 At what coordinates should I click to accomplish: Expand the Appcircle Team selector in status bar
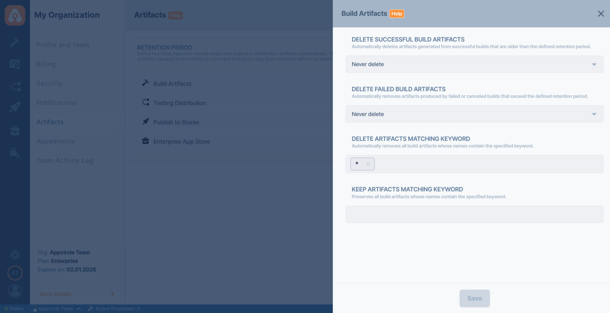tap(57, 308)
